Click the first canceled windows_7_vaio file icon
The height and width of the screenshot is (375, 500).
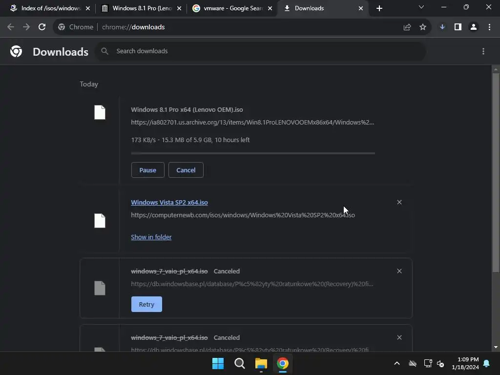[x=100, y=288]
